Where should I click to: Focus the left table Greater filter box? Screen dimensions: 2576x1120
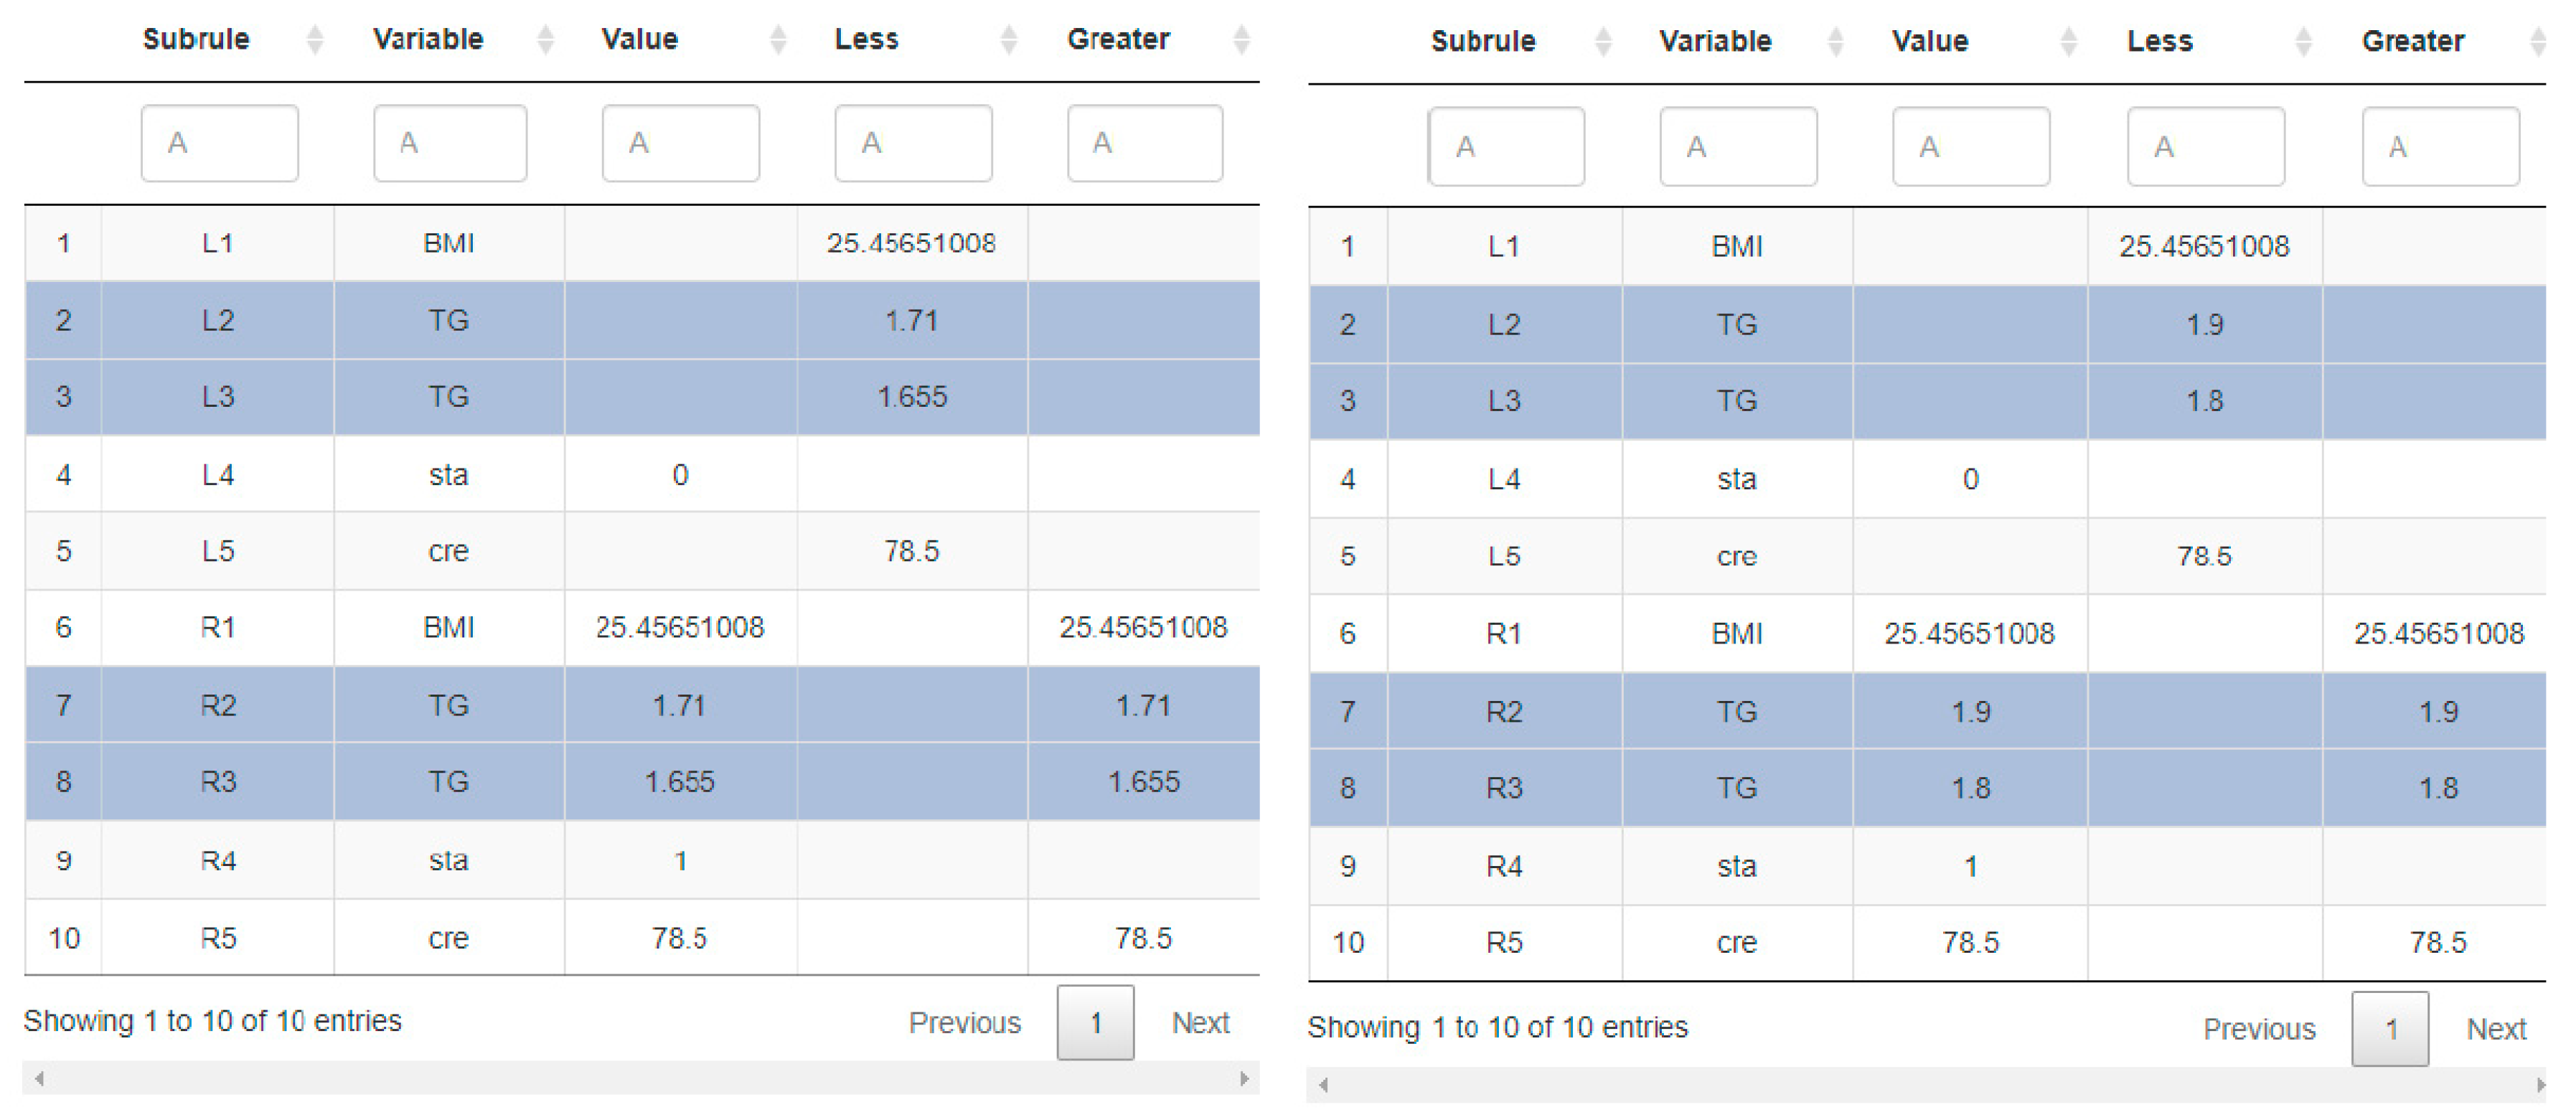coord(1145,143)
